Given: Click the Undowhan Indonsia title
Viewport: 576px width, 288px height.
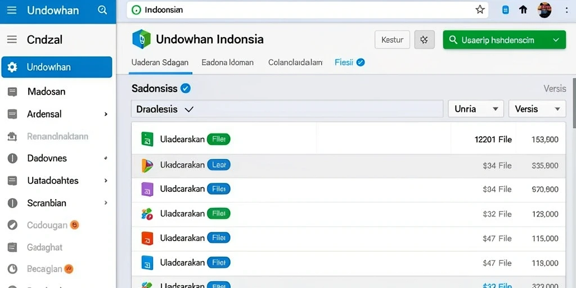Looking at the screenshot, I should click(210, 39).
